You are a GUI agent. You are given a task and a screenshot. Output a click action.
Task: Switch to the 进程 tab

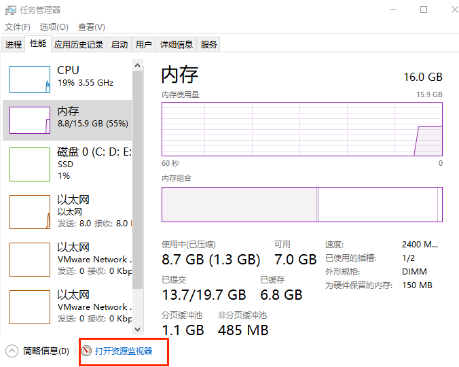tap(14, 45)
